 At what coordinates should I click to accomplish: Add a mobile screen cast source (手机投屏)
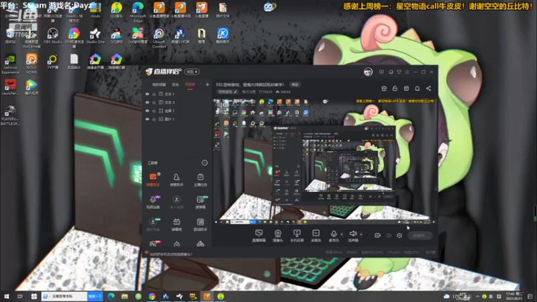tap(297, 236)
